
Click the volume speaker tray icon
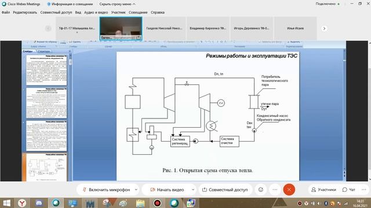click(x=319, y=203)
